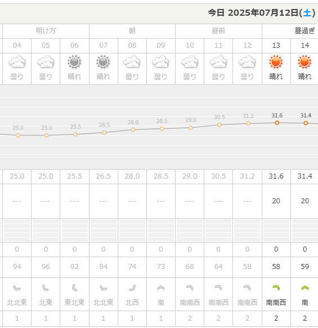This screenshot has width=318, height=328.
Task: Click the green south wind arrow at 14
Action: click(x=305, y=288)
